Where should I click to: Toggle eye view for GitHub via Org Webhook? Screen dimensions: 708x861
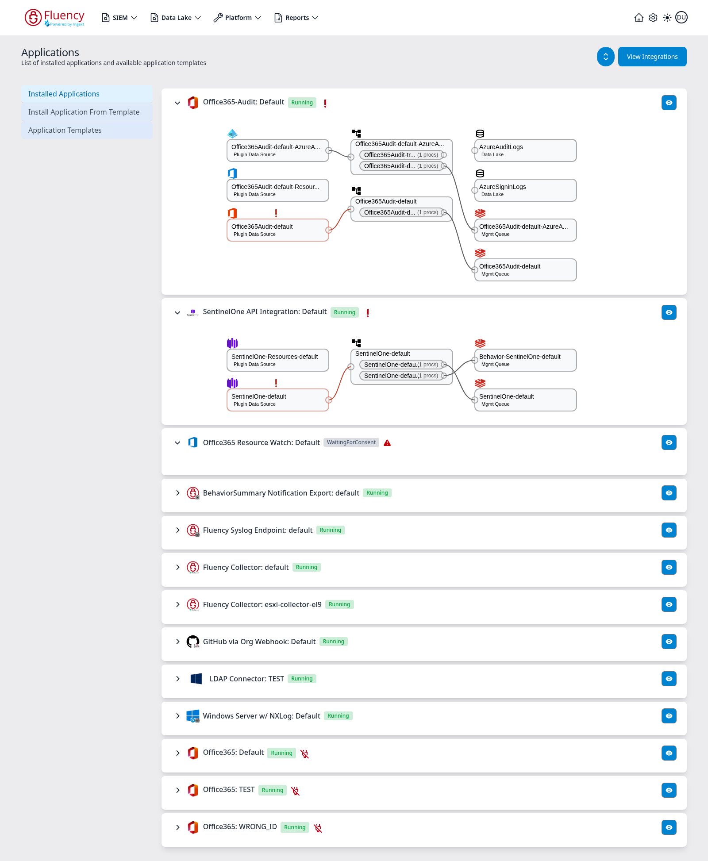tap(669, 642)
